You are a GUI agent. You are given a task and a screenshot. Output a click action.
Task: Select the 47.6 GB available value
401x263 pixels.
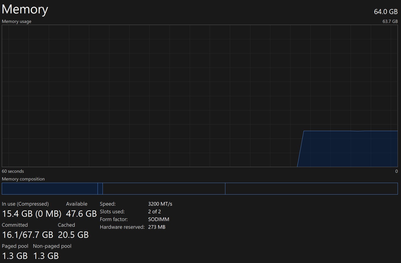tap(81, 214)
